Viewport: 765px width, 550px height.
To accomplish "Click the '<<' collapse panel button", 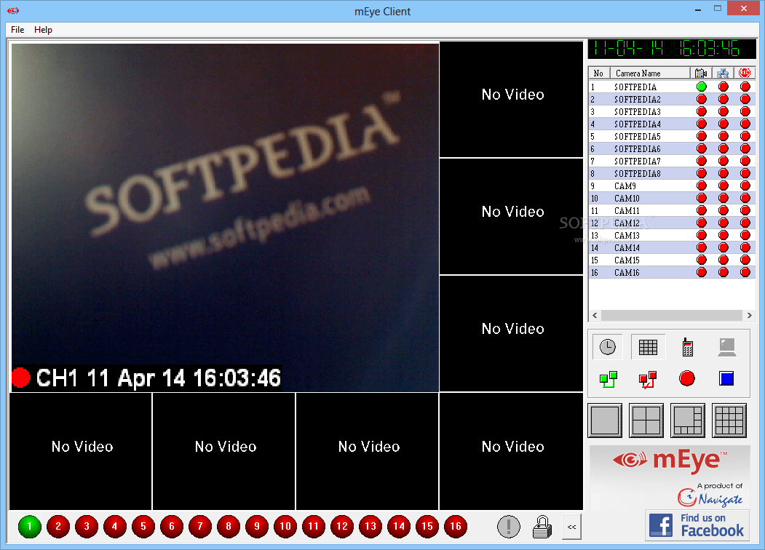I will [572, 527].
